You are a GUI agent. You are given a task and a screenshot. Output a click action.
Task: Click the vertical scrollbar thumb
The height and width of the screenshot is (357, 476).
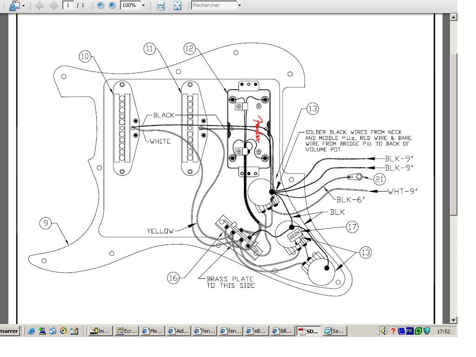coord(453,135)
